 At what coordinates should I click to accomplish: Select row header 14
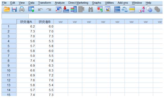pos(9,90)
